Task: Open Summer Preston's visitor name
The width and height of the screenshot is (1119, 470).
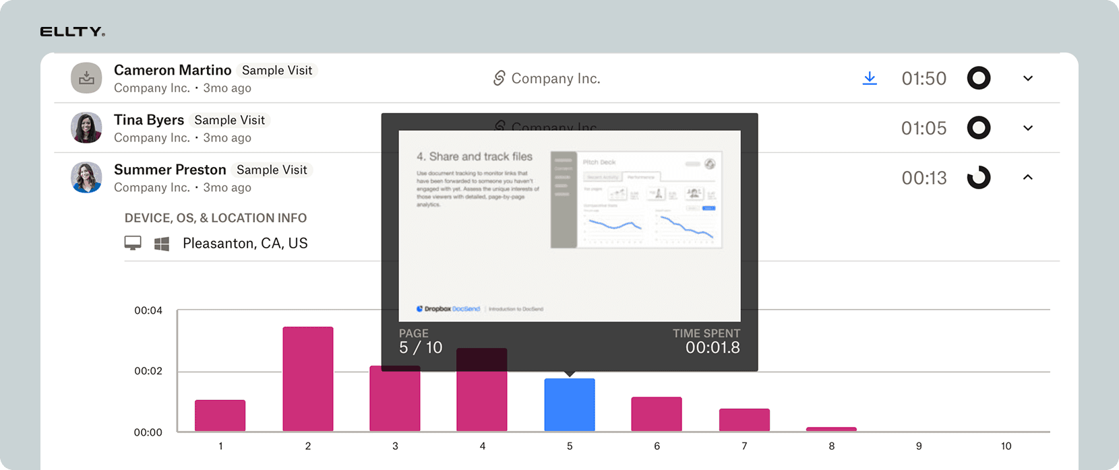Action: [x=170, y=170]
